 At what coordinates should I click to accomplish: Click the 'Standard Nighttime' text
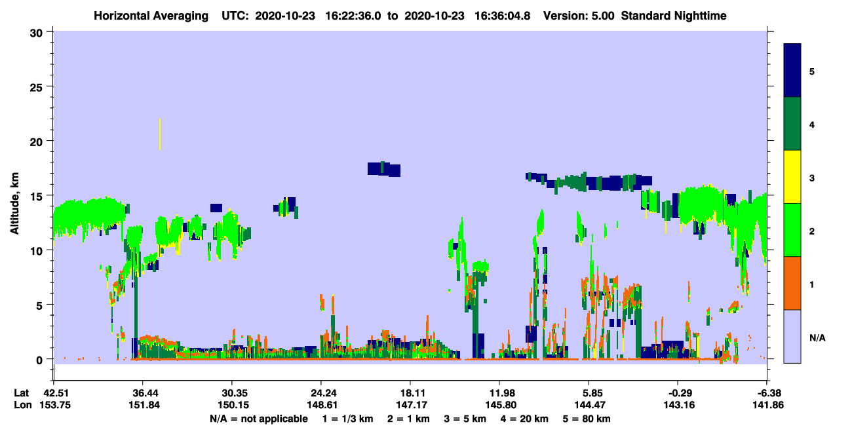[674, 15]
